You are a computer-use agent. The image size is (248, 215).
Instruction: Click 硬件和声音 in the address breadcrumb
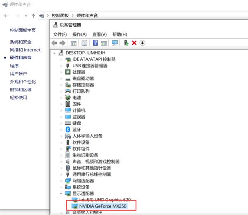pyautogui.click(x=87, y=16)
